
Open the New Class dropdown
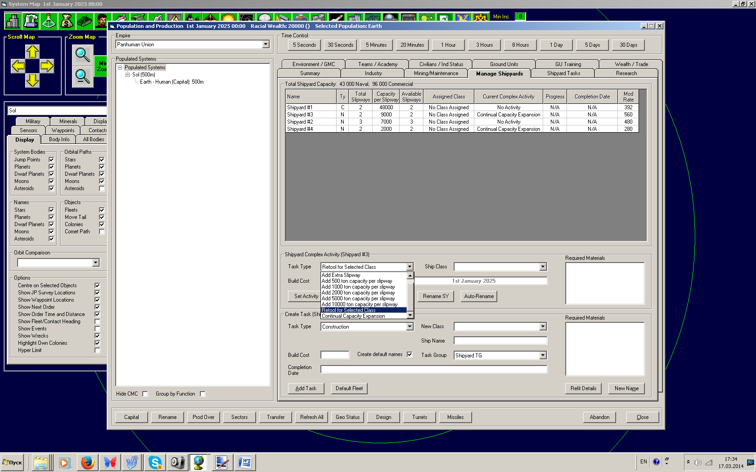pos(543,327)
